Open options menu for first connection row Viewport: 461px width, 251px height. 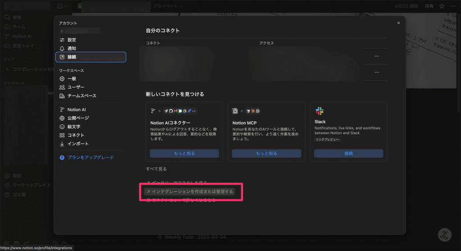376,56
